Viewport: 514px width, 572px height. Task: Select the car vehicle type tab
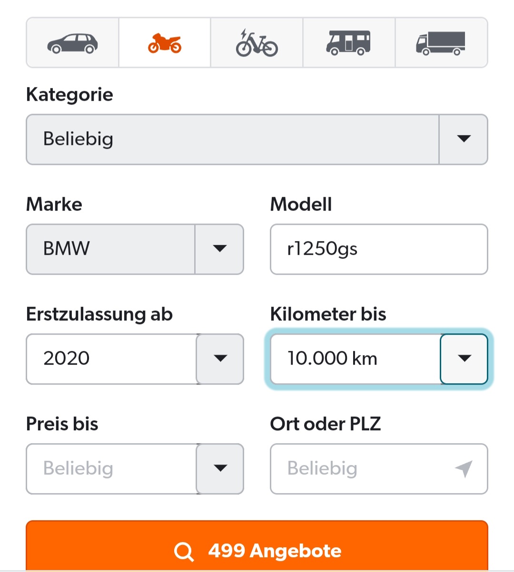pos(72,43)
